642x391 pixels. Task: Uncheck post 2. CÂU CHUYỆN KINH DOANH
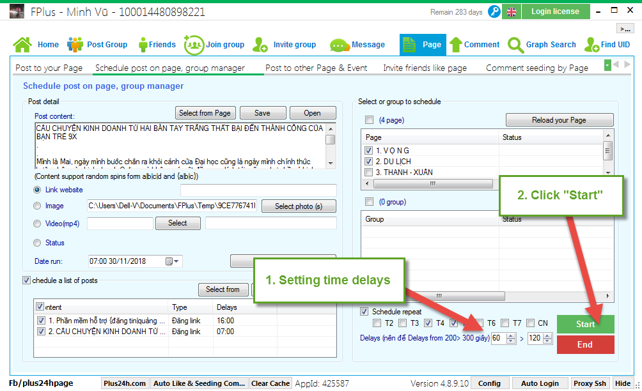[41, 332]
